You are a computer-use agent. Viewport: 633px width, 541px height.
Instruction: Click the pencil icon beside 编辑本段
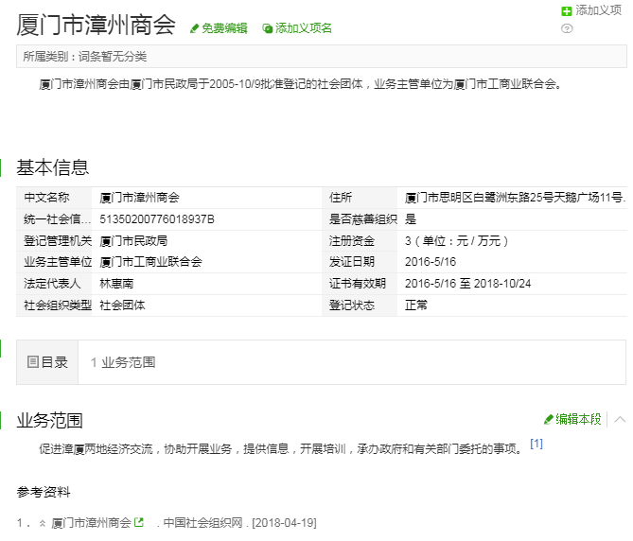click(549, 420)
